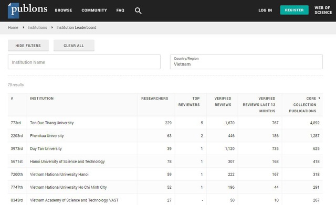Click verified reviews value 446
This screenshot has height=205, width=336.
click(x=231, y=136)
